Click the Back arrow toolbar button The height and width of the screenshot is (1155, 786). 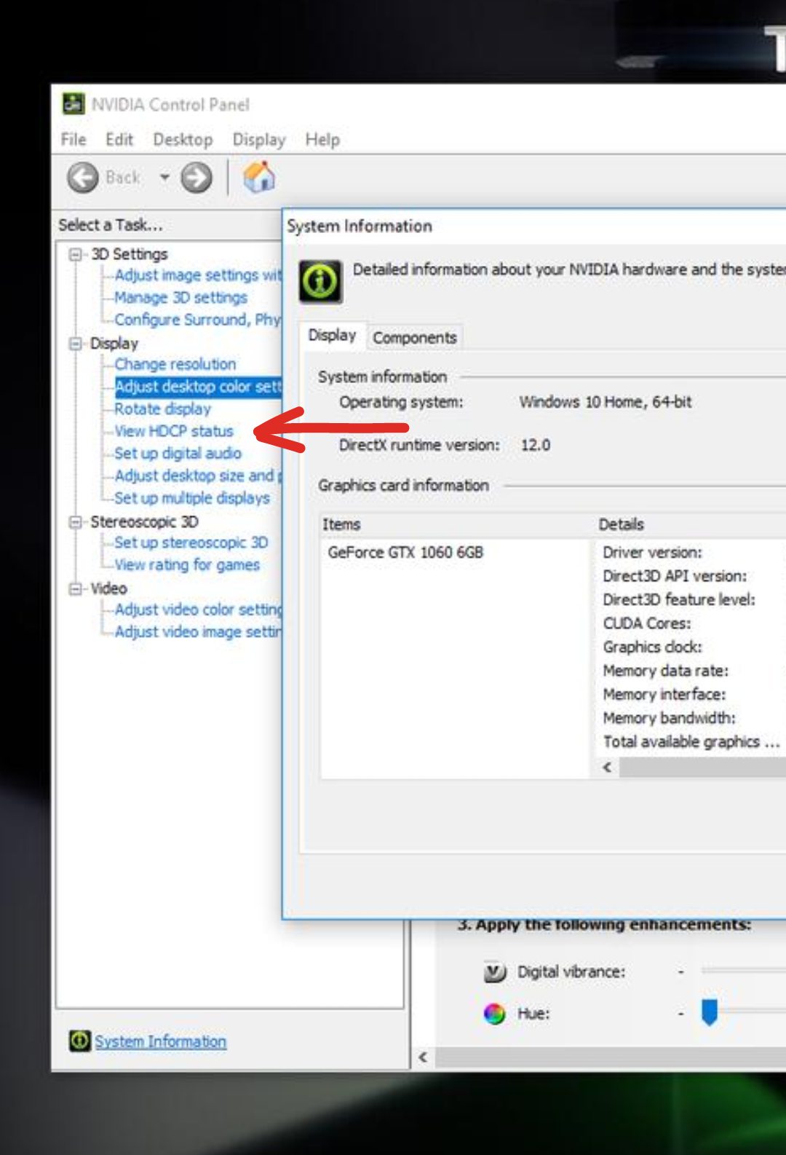point(83,178)
